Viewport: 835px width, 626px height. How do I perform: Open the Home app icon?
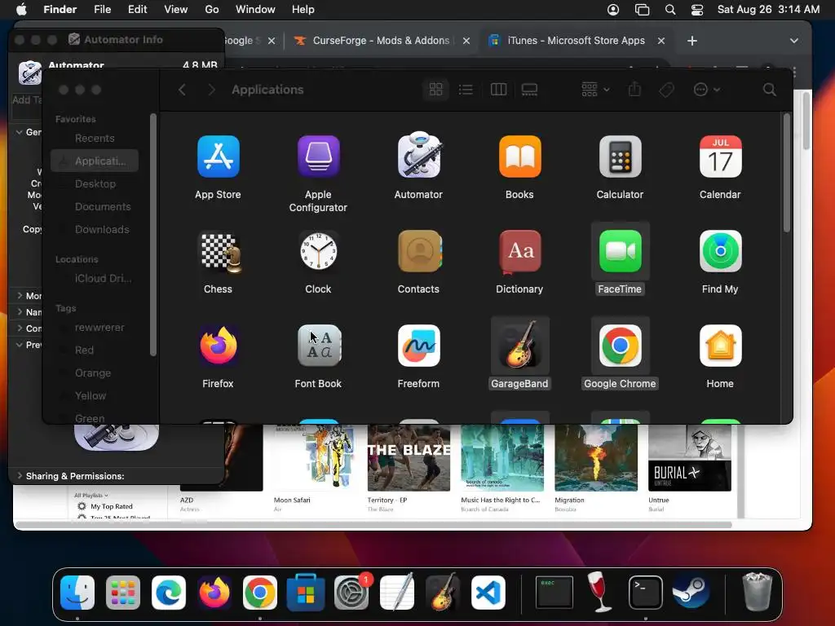[x=720, y=346]
